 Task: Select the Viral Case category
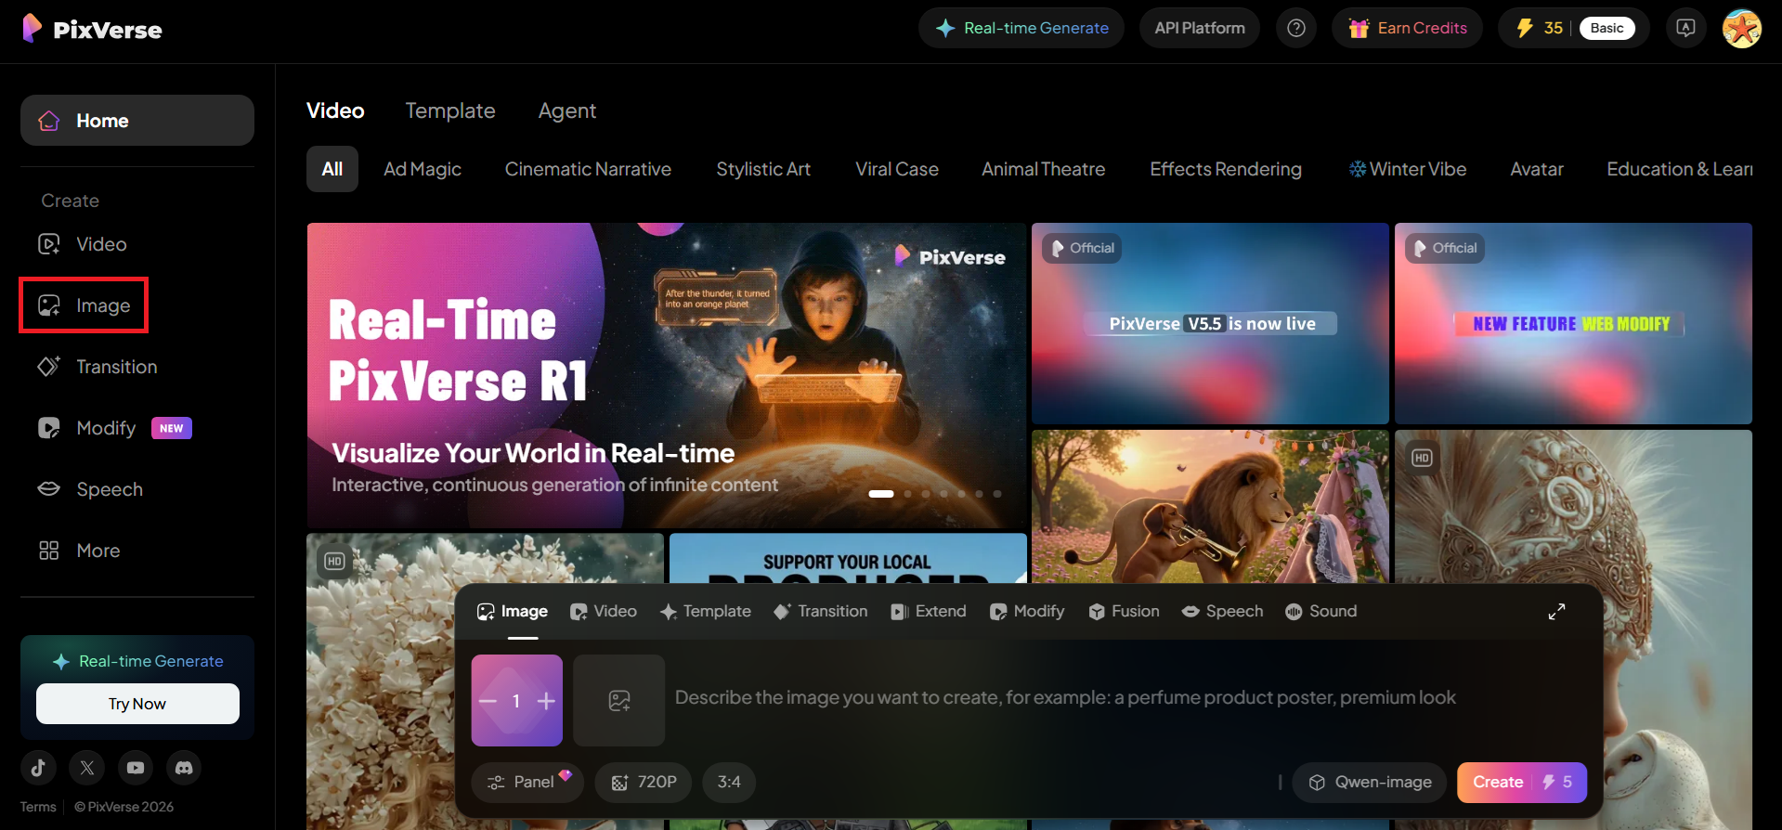click(x=897, y=169)
